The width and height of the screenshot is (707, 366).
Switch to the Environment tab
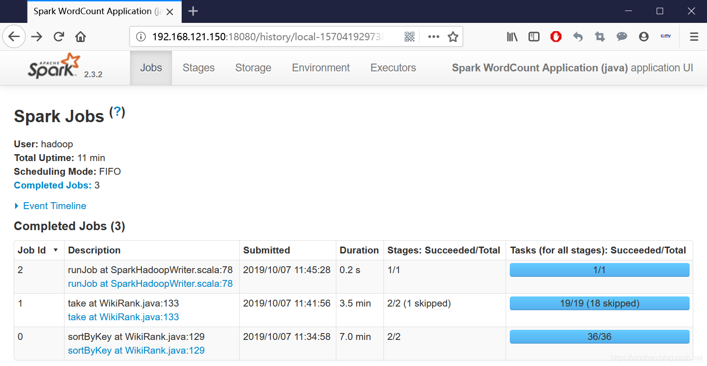pos(321,68)
